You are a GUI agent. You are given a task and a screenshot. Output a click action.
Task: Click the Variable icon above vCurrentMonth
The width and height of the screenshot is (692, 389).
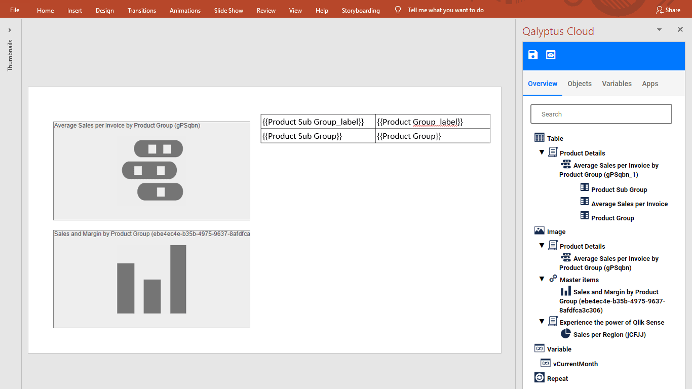point(539,348)
